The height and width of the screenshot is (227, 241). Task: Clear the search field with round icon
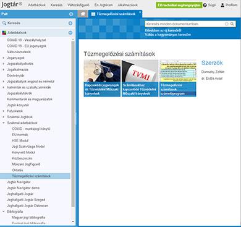tap(227, 24)
